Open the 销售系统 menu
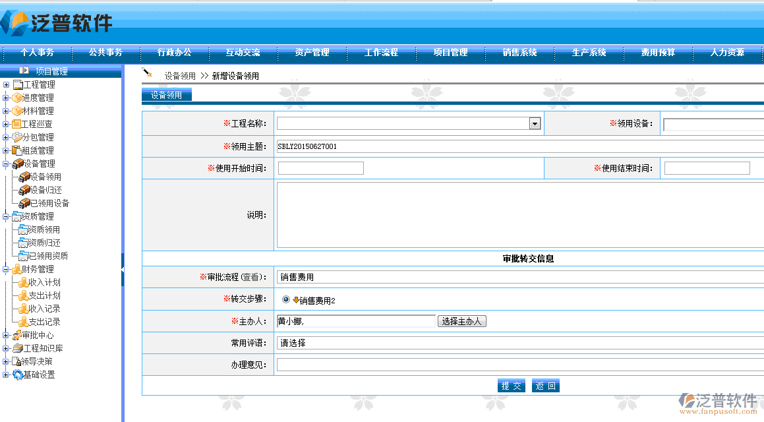The height and width of the screenshot is (422, 764). [519, 53]
